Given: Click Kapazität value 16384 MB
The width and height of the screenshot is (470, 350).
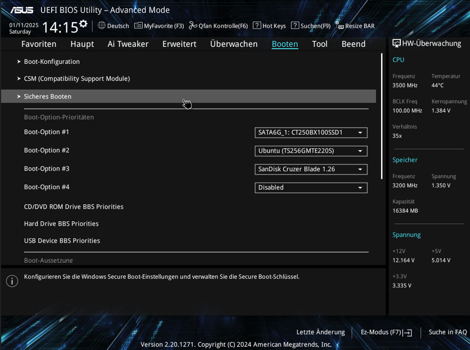Looking at the screenshot, I should pos(405,211).
